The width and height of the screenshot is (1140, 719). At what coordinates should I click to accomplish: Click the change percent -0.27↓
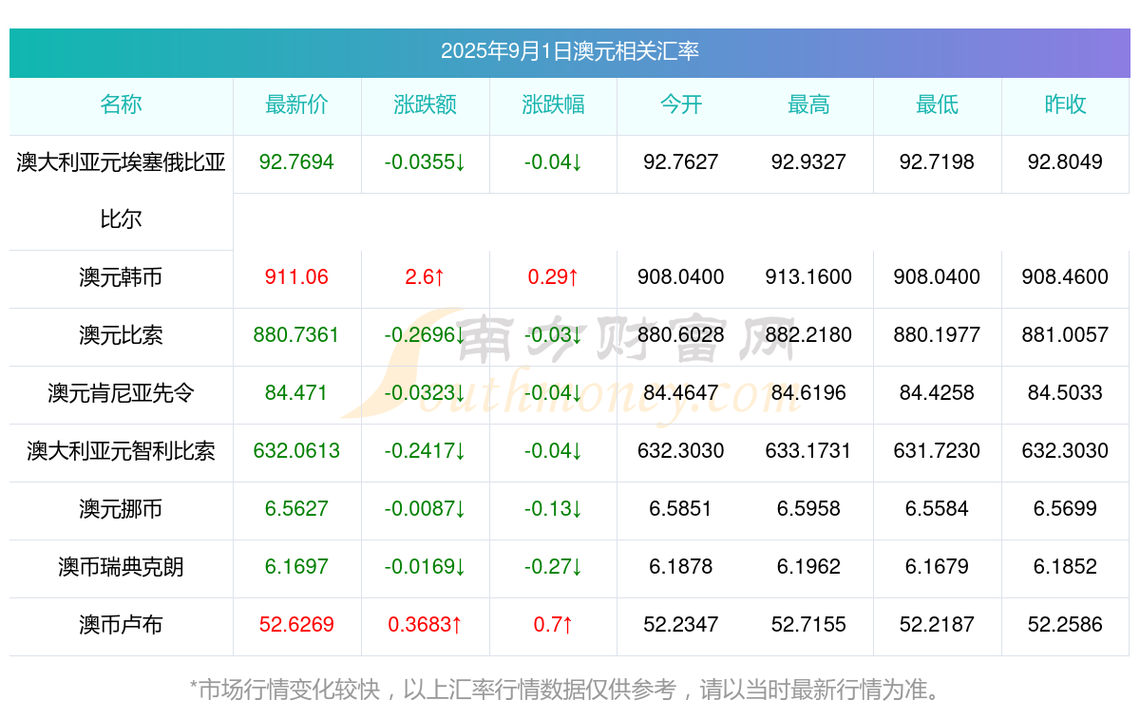(x=553, y=567)
